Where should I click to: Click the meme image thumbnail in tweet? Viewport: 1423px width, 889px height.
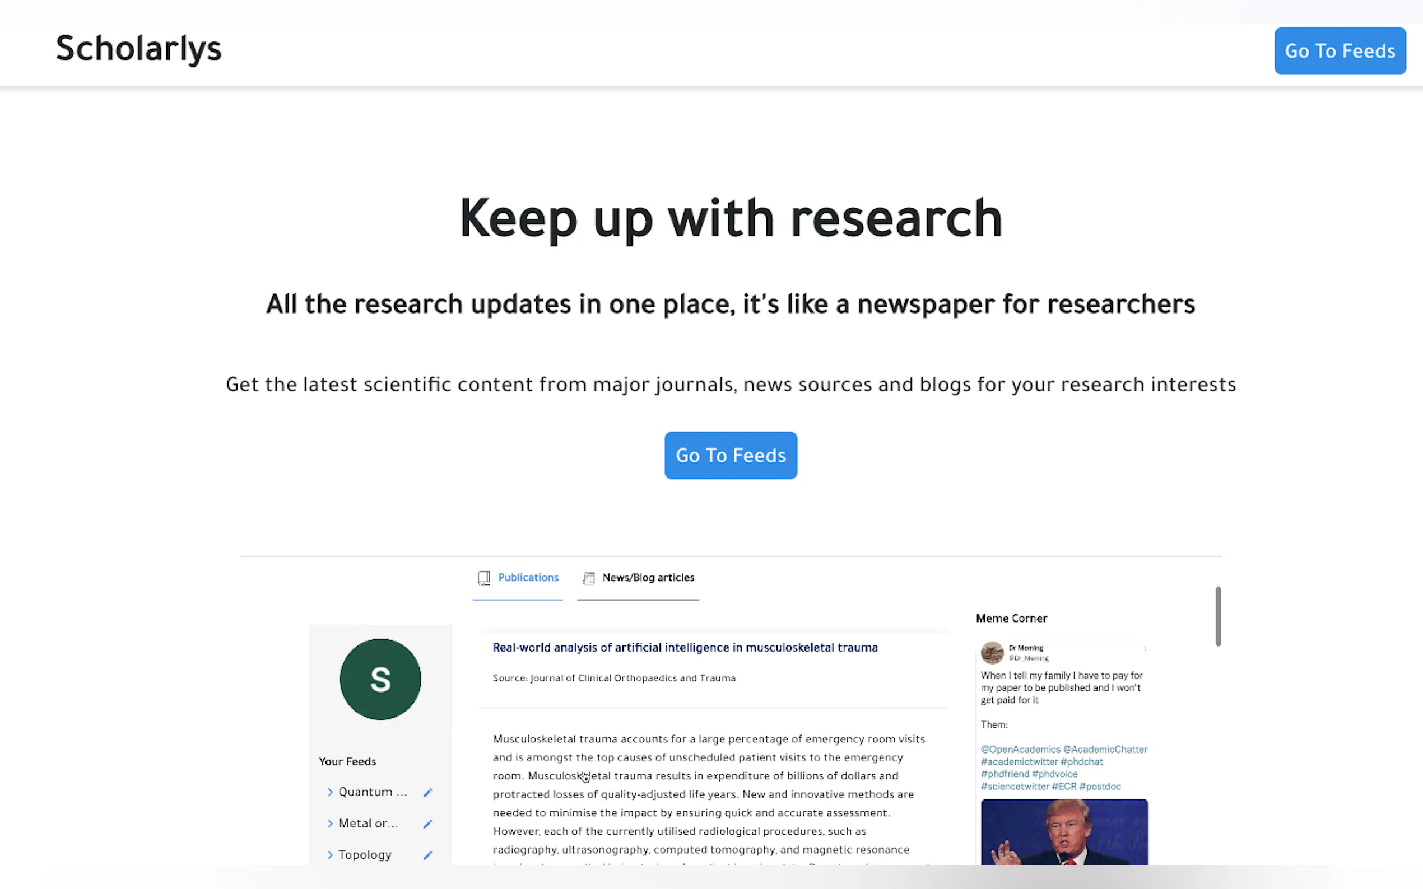[x=1063, y=831]
